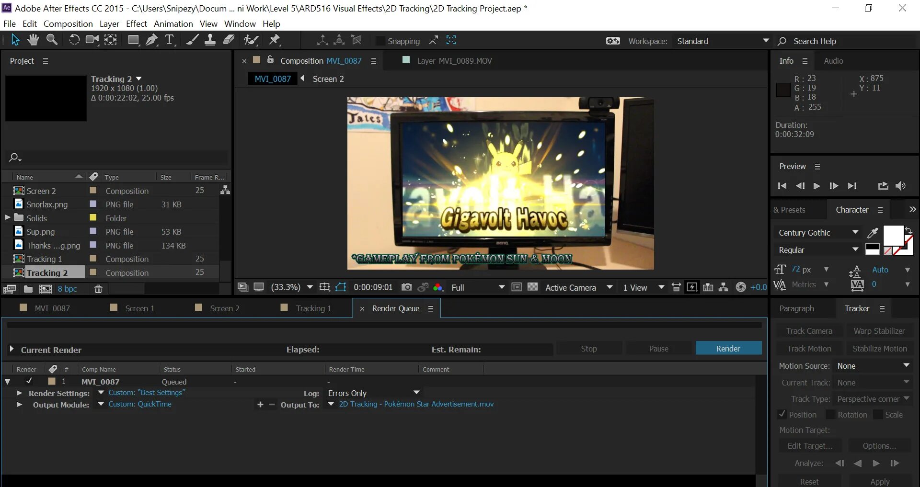
Task: Select the Zoom magnifier tool
Action: pyautogui.click(x=52, y=40)
